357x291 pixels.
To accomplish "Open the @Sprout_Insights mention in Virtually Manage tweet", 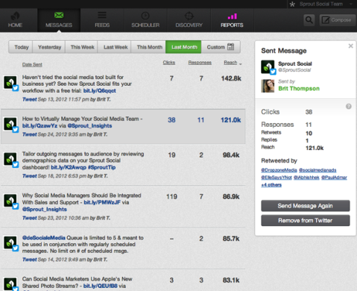I will [89, 125].
